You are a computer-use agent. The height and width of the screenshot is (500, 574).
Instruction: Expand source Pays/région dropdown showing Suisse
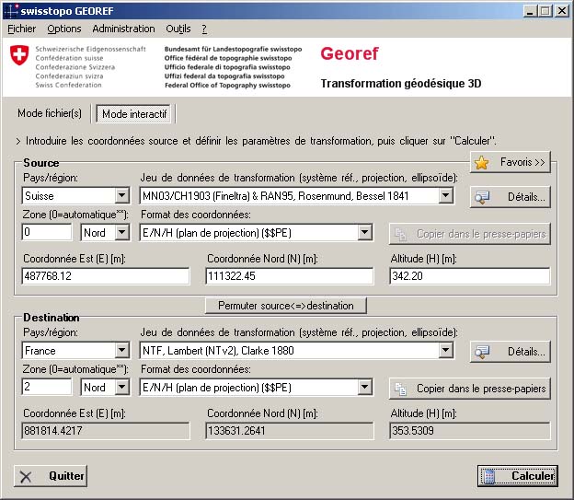(121, 196)
